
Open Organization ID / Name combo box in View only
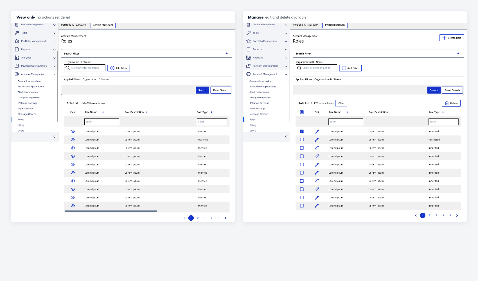coord(85,68)
